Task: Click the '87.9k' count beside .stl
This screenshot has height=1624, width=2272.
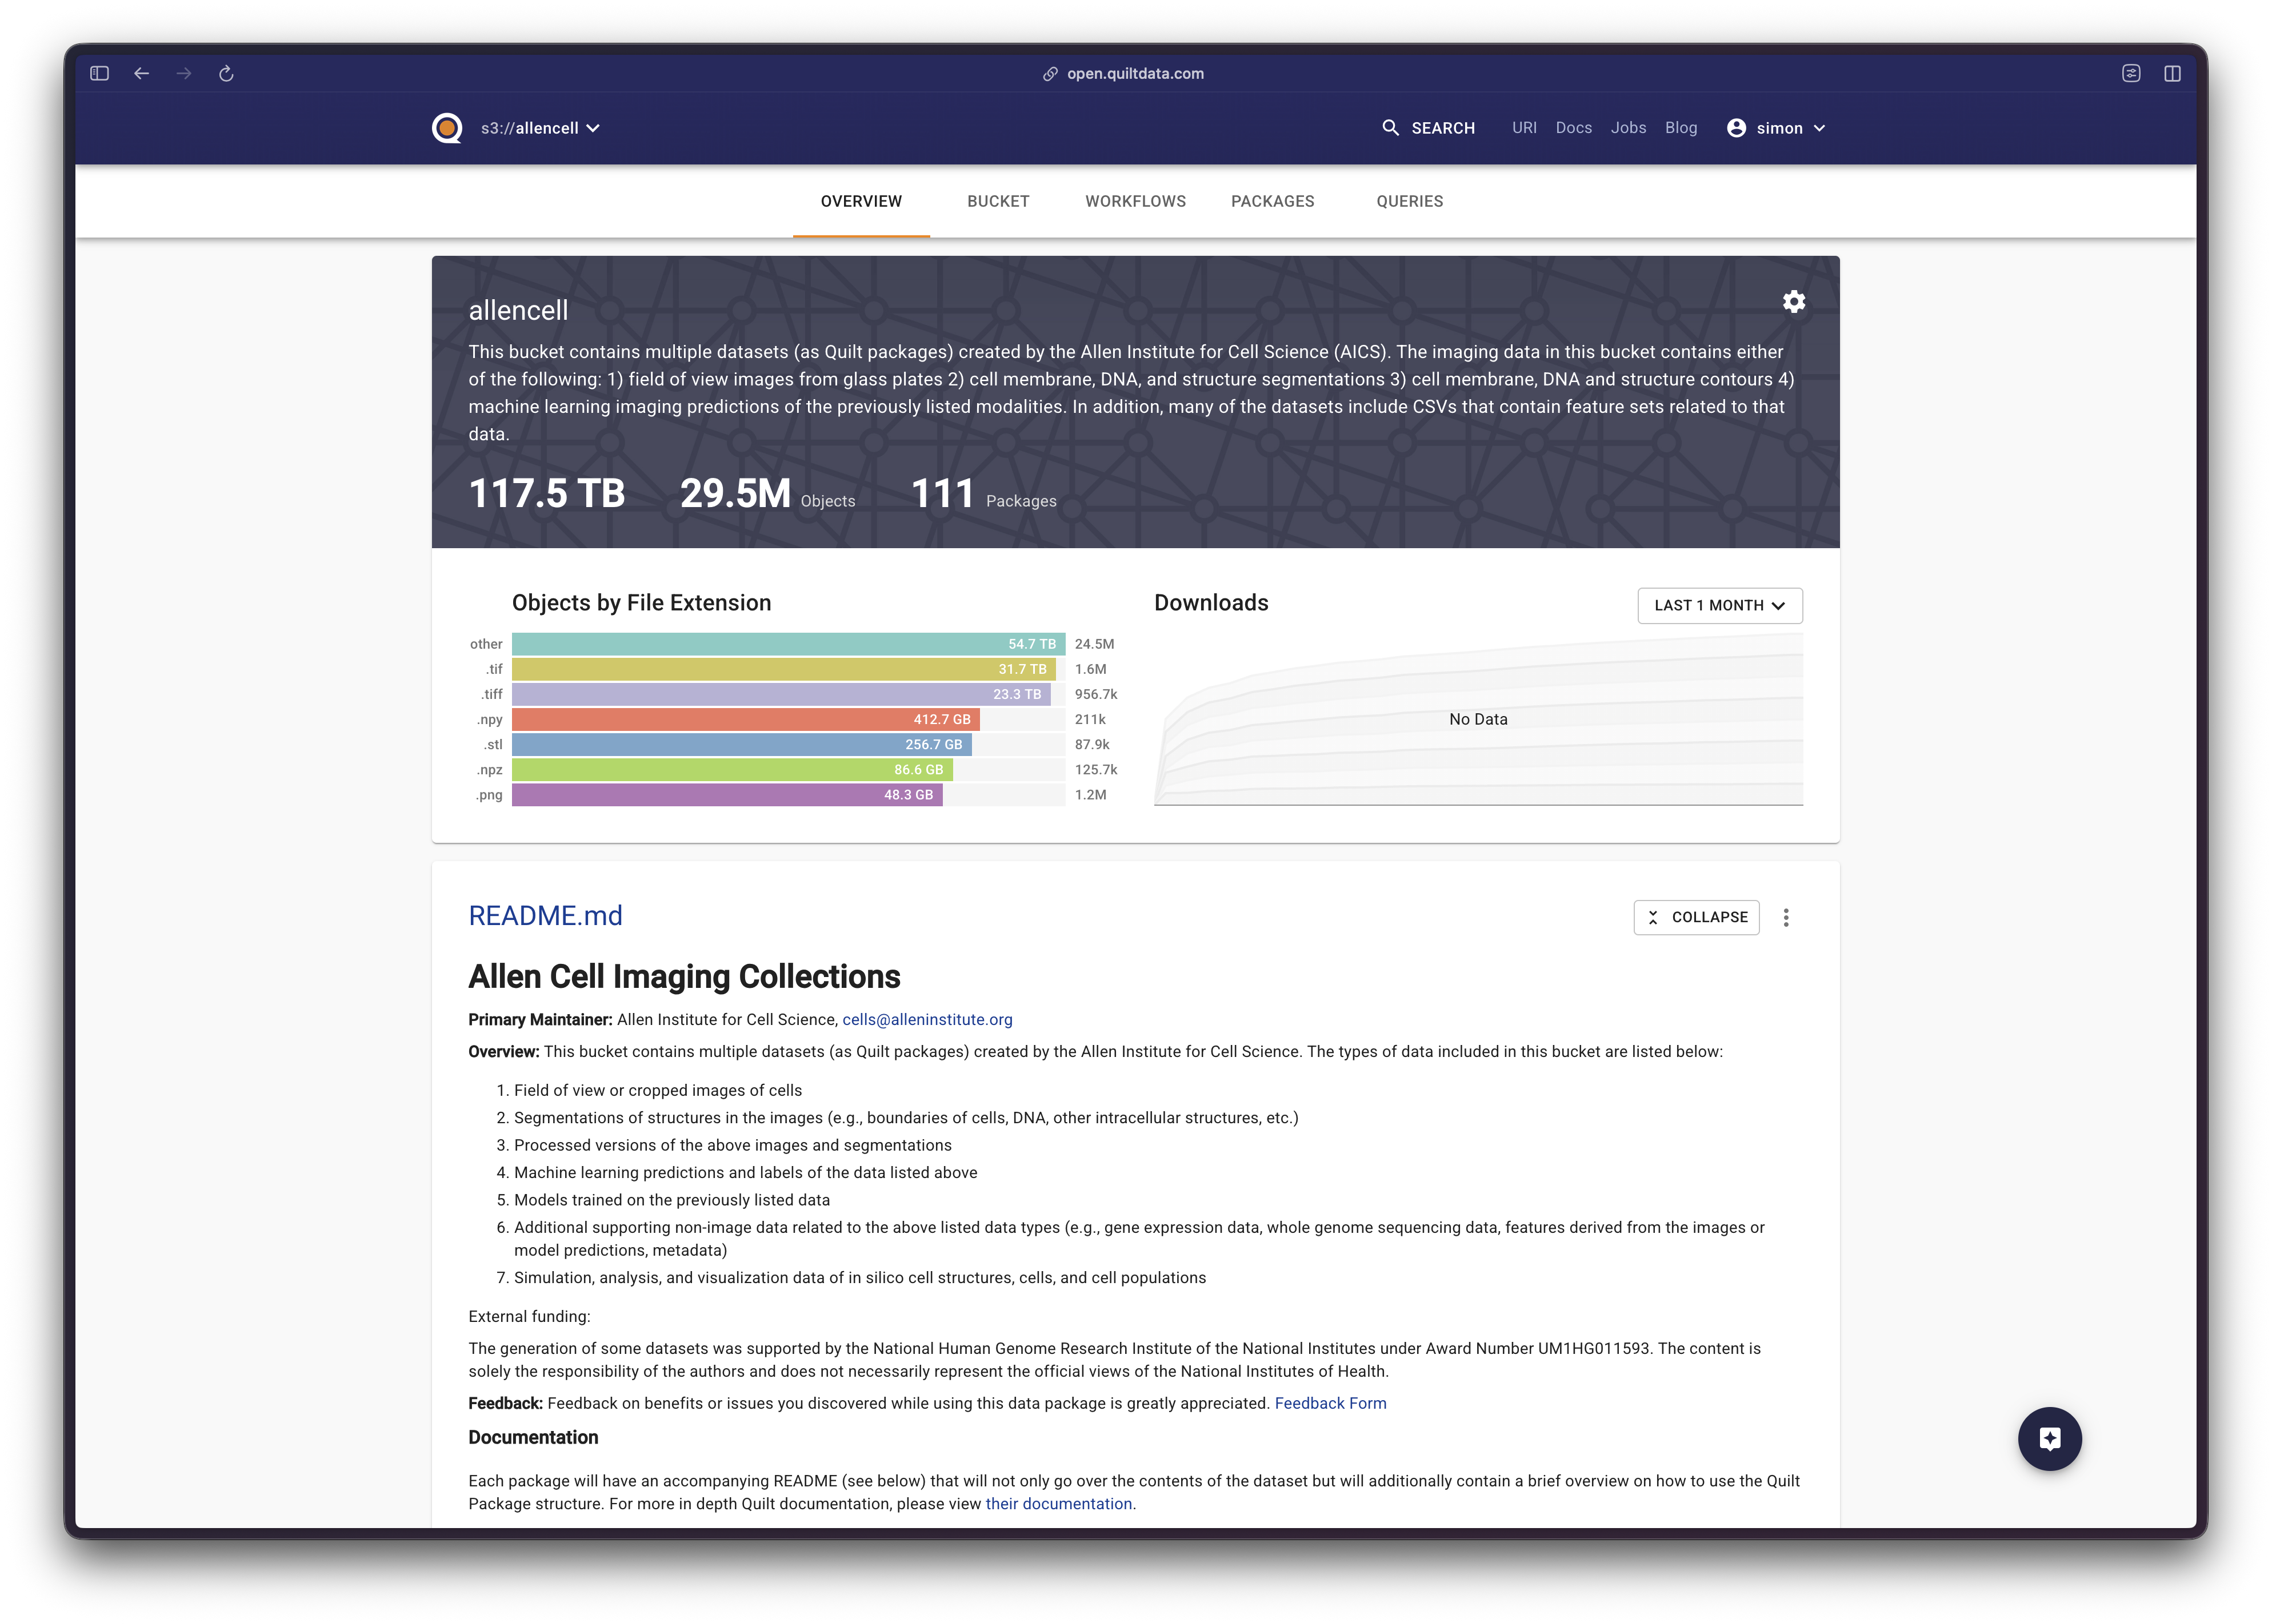Action: 1093,744
